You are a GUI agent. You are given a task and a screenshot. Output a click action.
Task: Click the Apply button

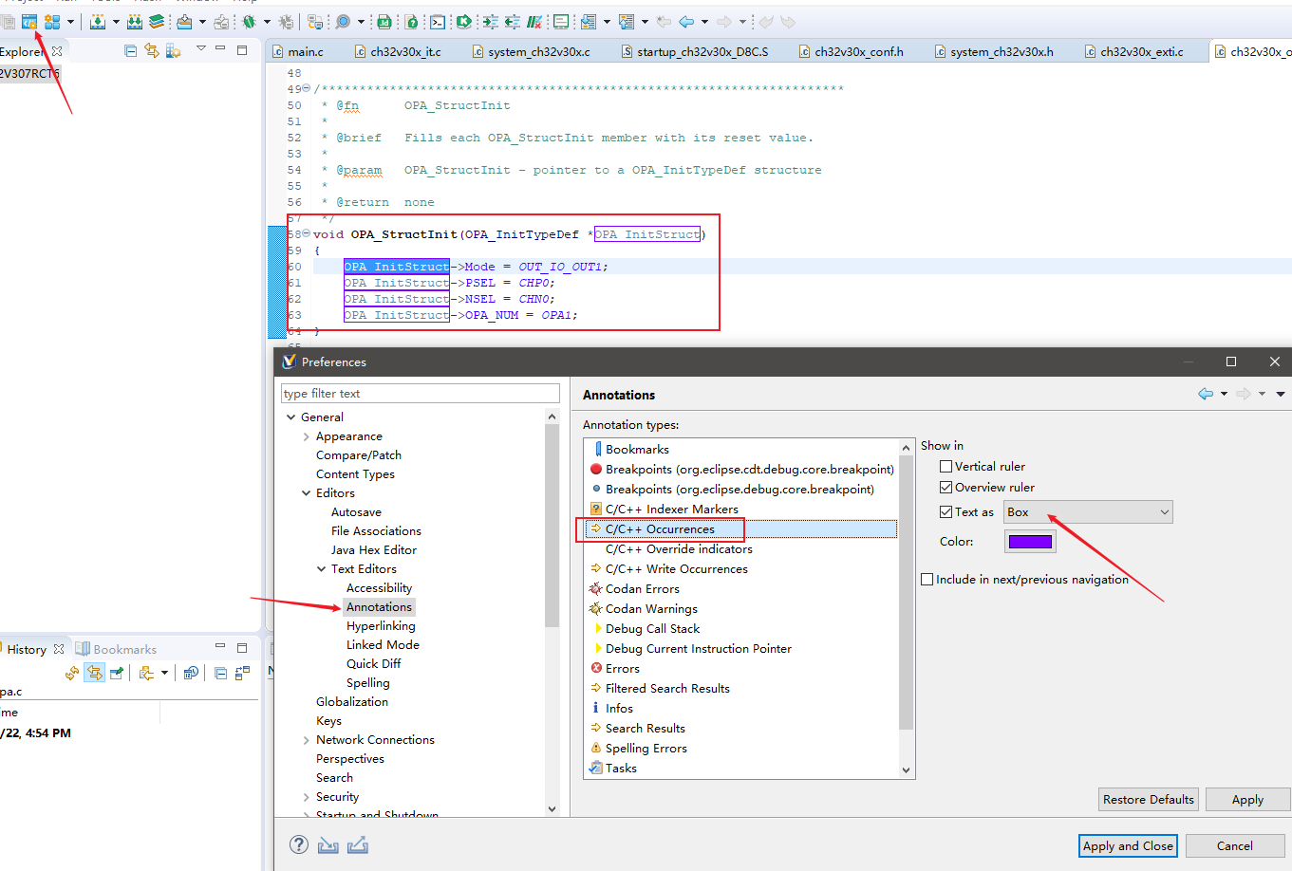1247,799
